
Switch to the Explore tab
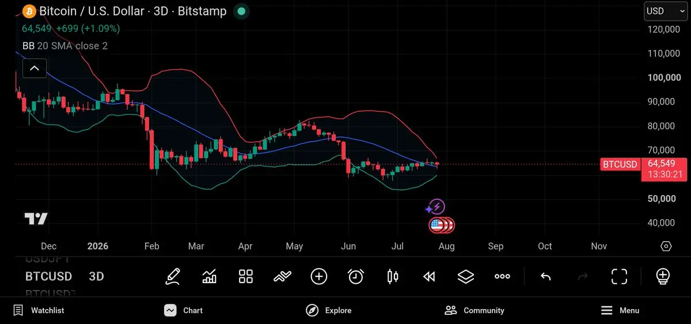tap(328, 310)
